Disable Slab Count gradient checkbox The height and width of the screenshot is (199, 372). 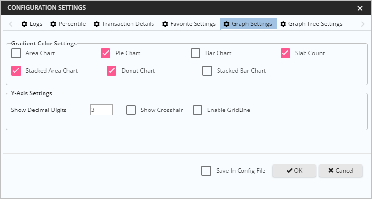click(x=285, y=53)
